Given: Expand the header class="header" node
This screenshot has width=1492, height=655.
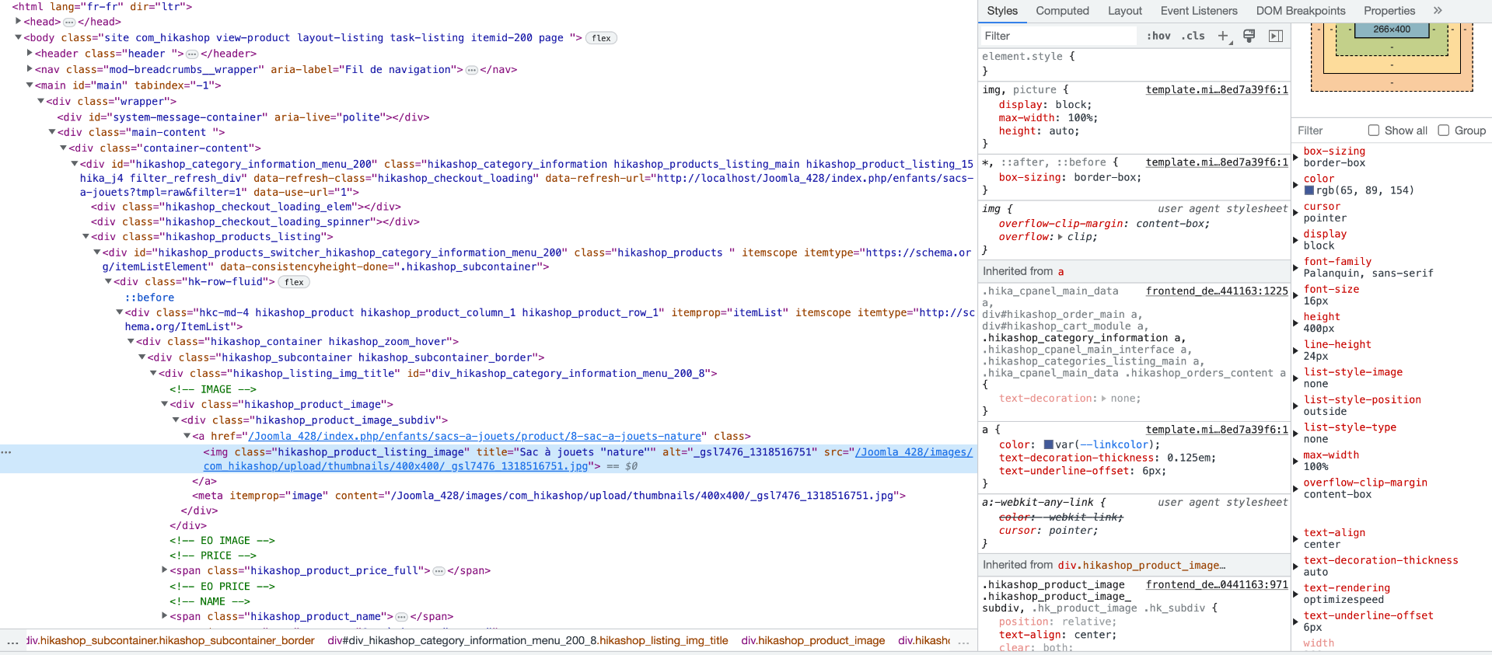Looking at the screenshot, I should tap(30, 54).
